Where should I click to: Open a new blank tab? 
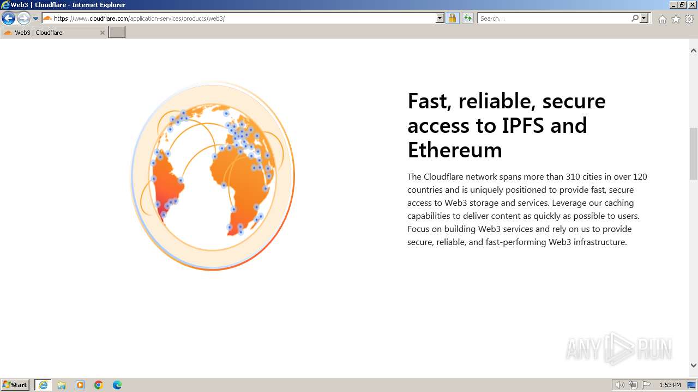[117, 33]
